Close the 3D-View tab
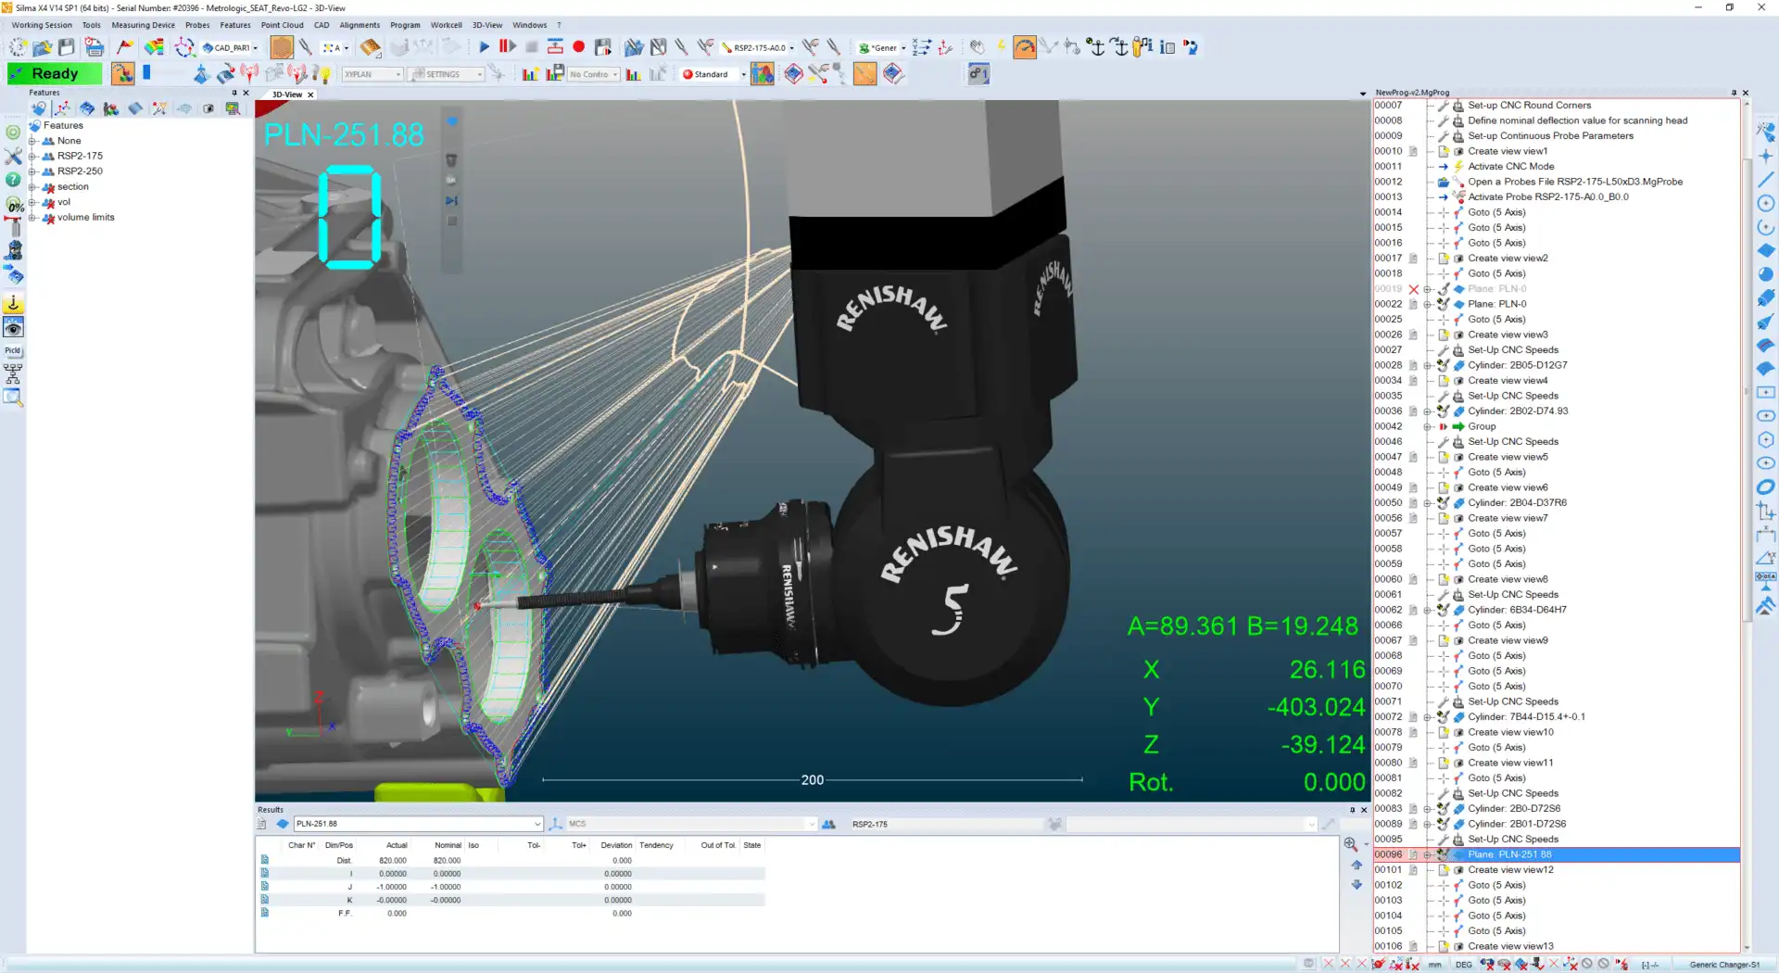This screenshot has width=1779, height=973. point(310,95)
